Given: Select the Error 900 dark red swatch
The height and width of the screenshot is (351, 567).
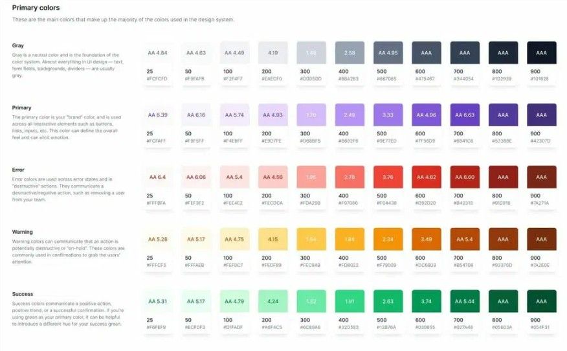Looking at the screenshot, I should coord(541,177).
